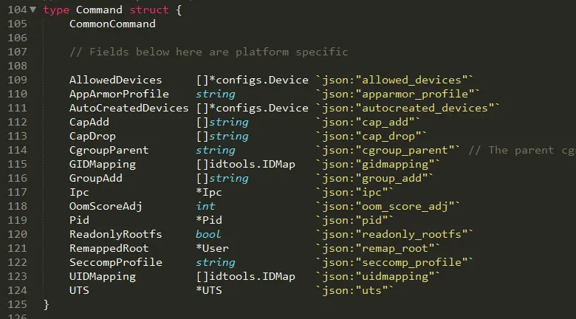Click the platform specific comment line
This screenshot has height=319, width=576.
[208, 52]
